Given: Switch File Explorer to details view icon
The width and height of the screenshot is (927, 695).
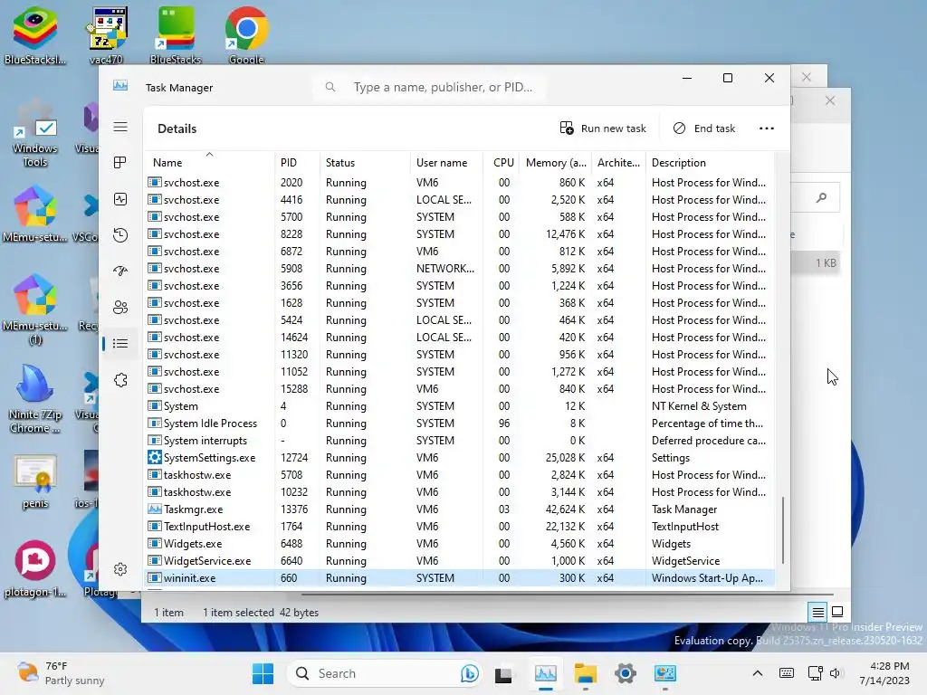Looking at the screenshot, I should click(x=817, y=613).
